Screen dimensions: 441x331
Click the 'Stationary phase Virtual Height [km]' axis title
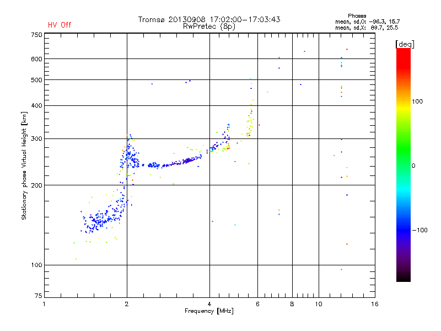click(x=24, y=165)
